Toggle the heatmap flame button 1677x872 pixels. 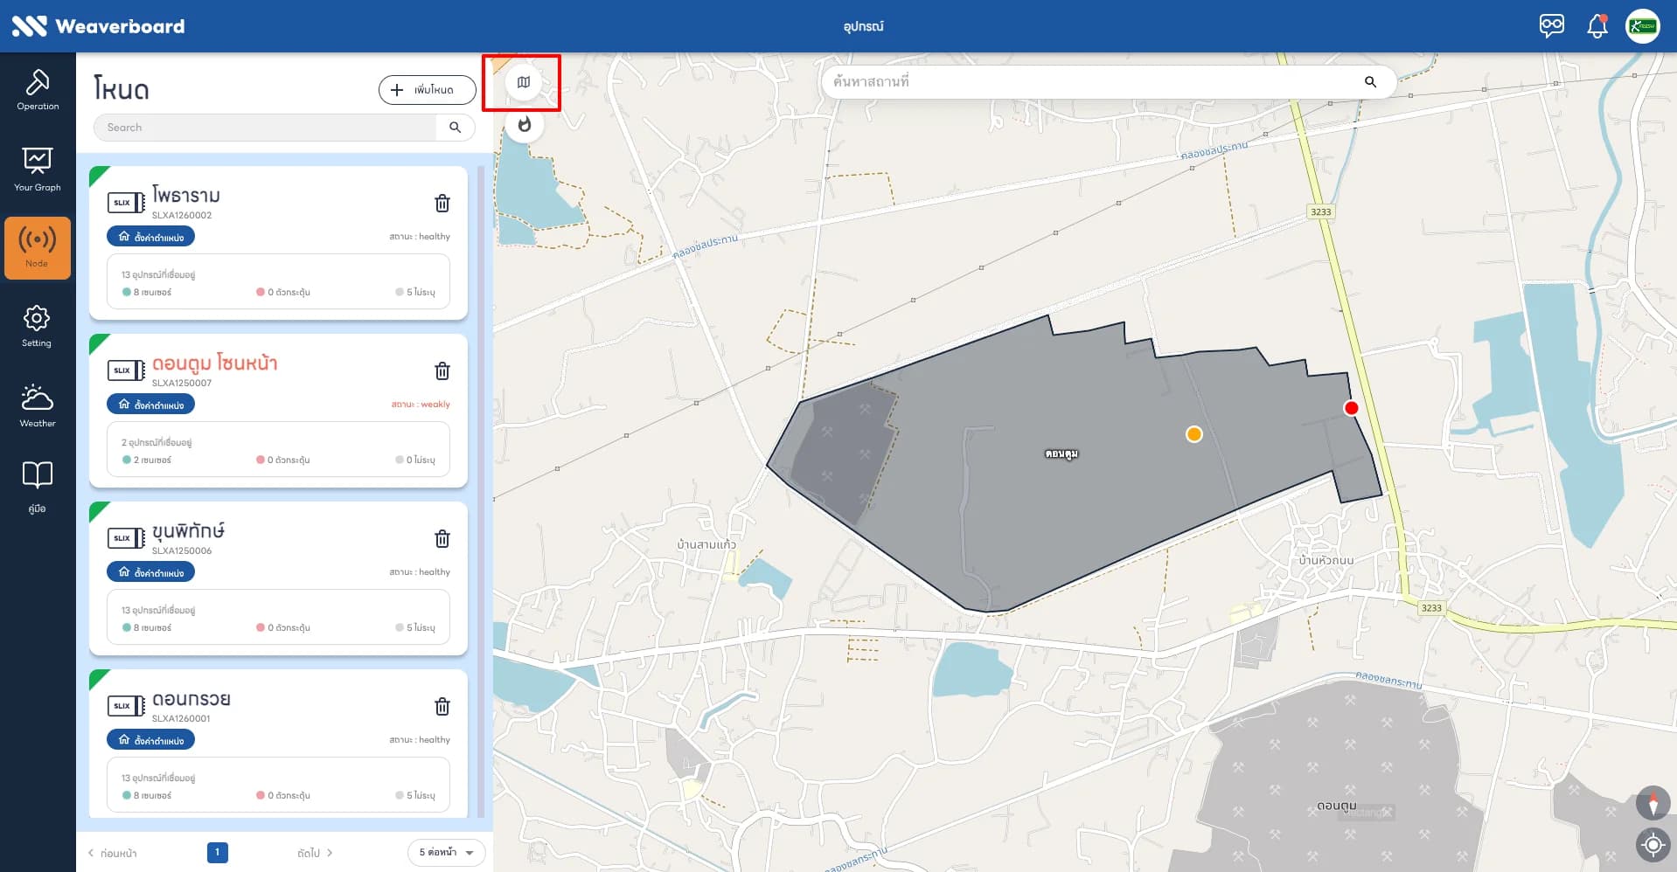click(x=524, y=125)
